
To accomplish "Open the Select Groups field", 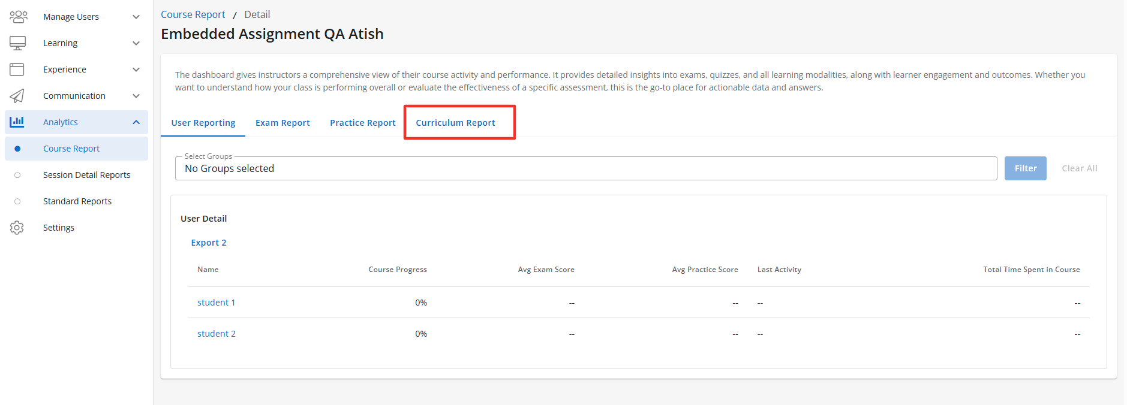I will point(585,168).
